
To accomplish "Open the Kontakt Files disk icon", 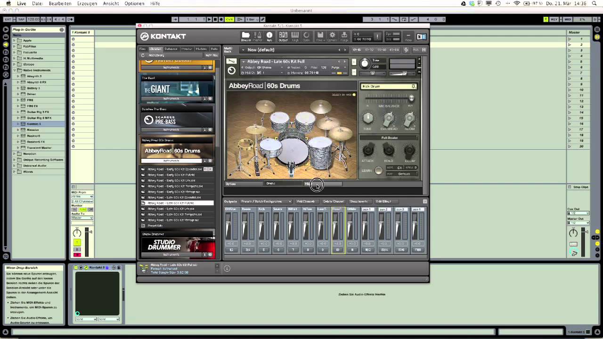I will coord(320,36).
